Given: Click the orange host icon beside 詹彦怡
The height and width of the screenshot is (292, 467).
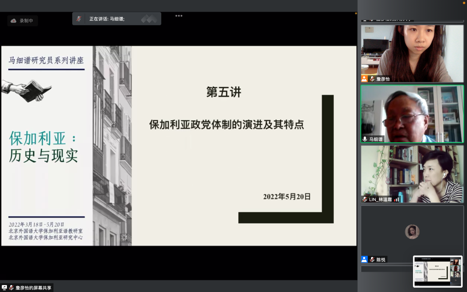Looking at the screenshot, I should coord(365,79).
